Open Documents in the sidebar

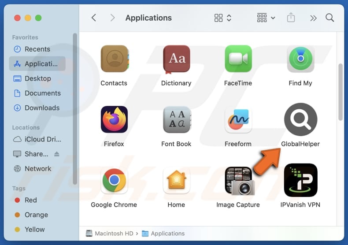[x=37, y=93]
